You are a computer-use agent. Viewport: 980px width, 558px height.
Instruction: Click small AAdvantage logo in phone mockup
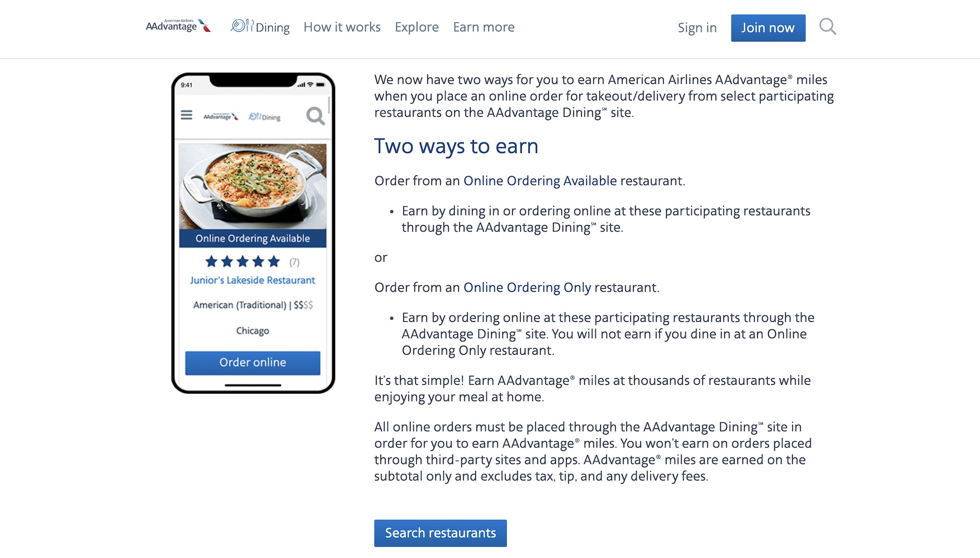[x=221, y=116]
